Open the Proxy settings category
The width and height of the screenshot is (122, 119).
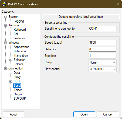(17, 77)
